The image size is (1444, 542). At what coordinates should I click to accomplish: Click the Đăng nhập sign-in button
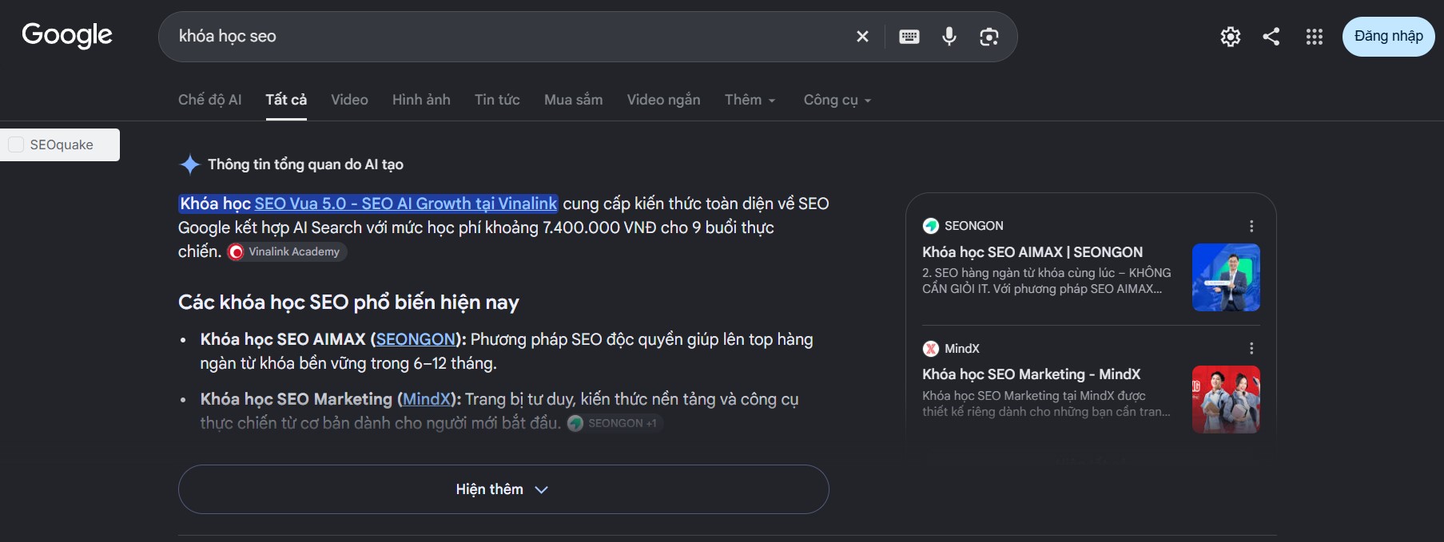click(1388, 37)
